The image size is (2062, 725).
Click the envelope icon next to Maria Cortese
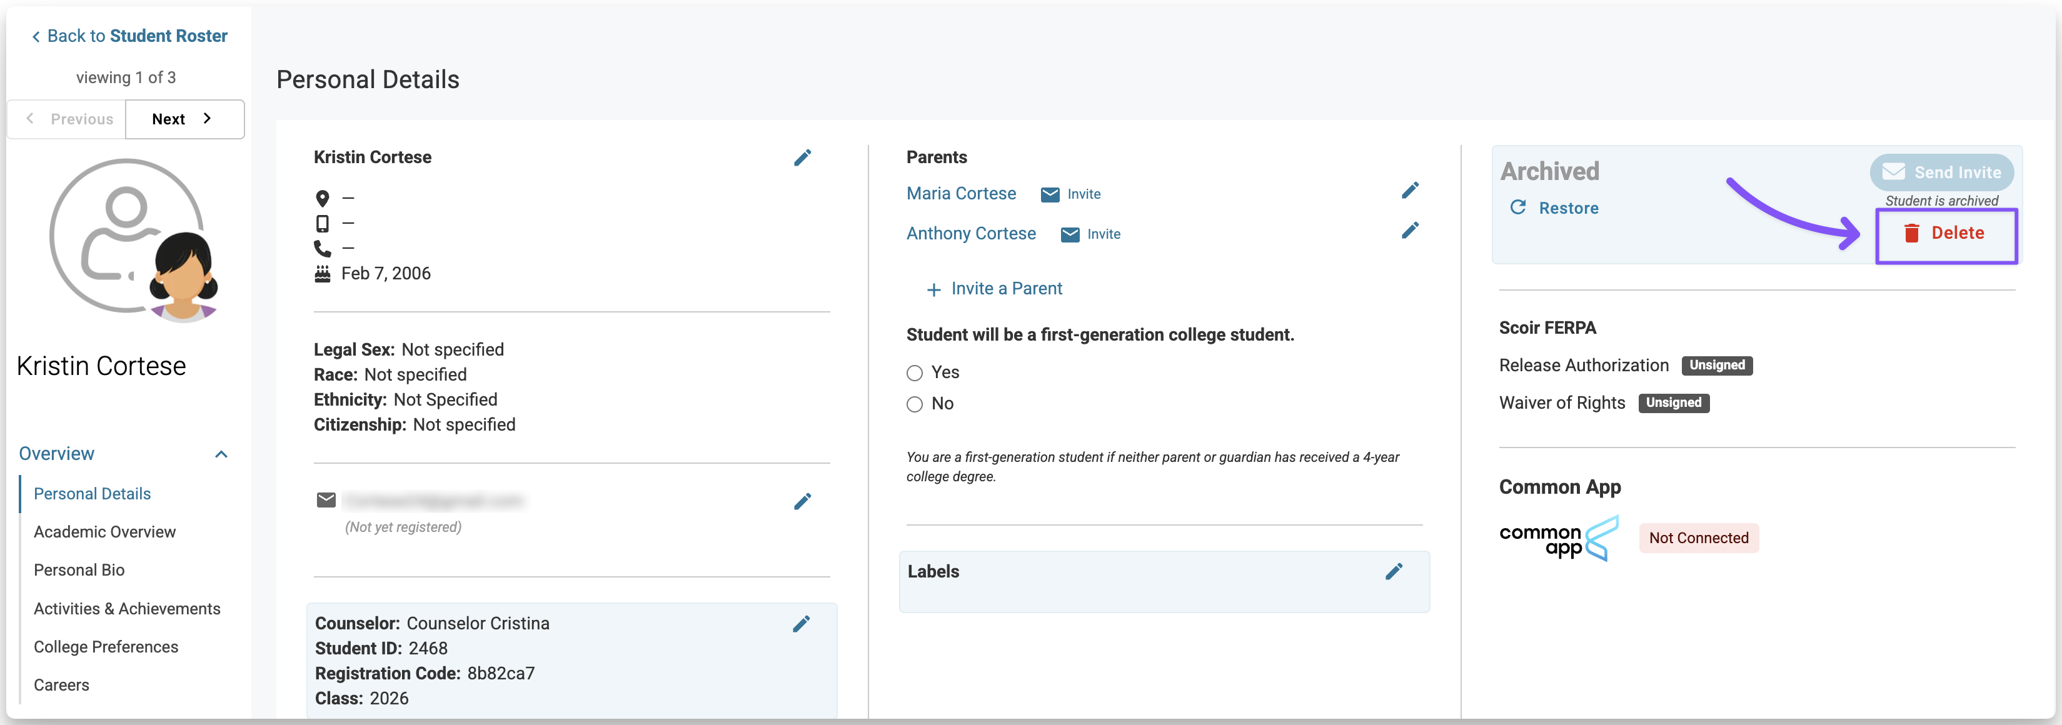[x=1049, y=194]
